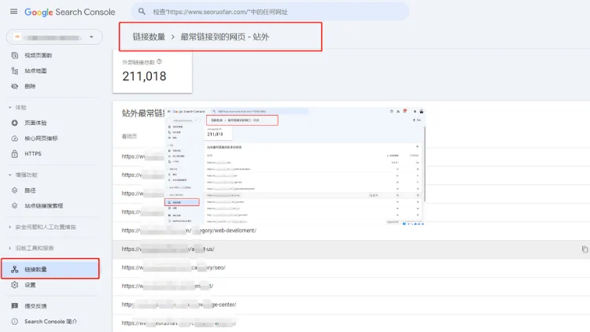Expand 旧版工具和报告 section
Screen dimensions: 590x332
point(31,248)
